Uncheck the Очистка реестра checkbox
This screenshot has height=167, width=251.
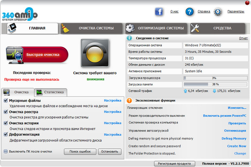point(5,112)
